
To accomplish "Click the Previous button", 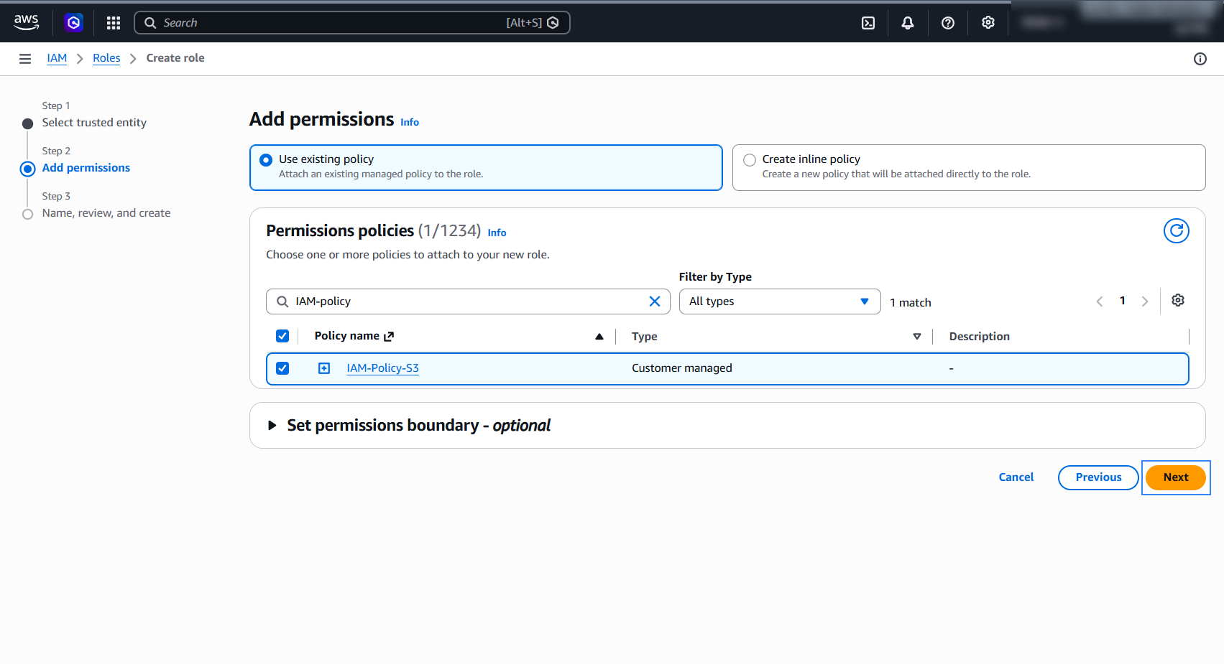I will pos(1098,477).
